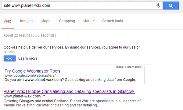The image size is (183, 110).
Task: Click the blue magnifier search button
Action: point(170,5)
